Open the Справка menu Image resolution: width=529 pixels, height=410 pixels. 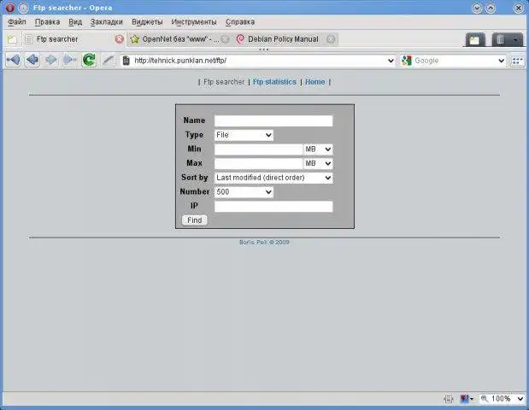point(240,22)
